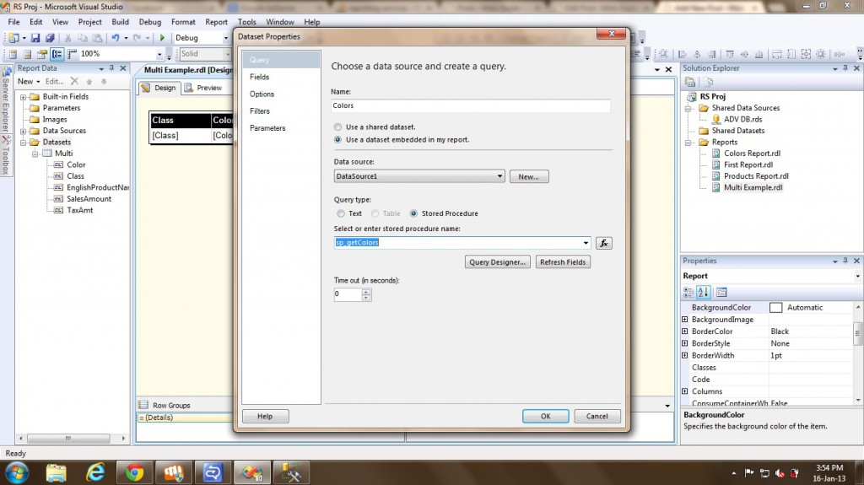The height and width of the screenshot is (485, 864).
Task: Expand the stored procedure name dropdown
Action: 585,243
